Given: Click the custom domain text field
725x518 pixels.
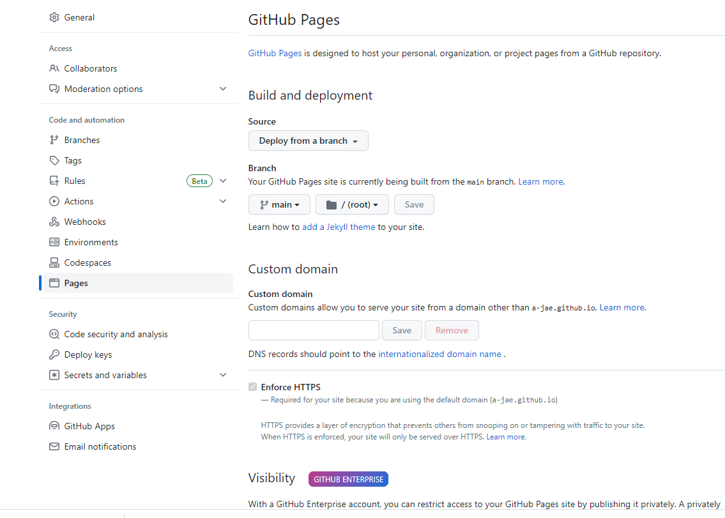Looking at the screenshot, I should 314,330.
